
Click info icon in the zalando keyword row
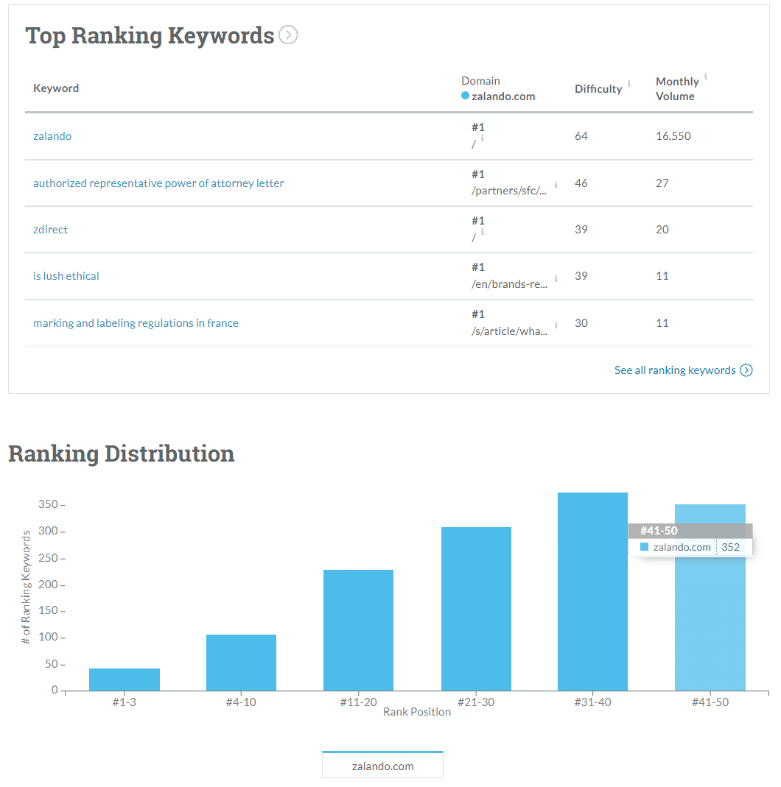pyautogui.click(x=483, y=138)
